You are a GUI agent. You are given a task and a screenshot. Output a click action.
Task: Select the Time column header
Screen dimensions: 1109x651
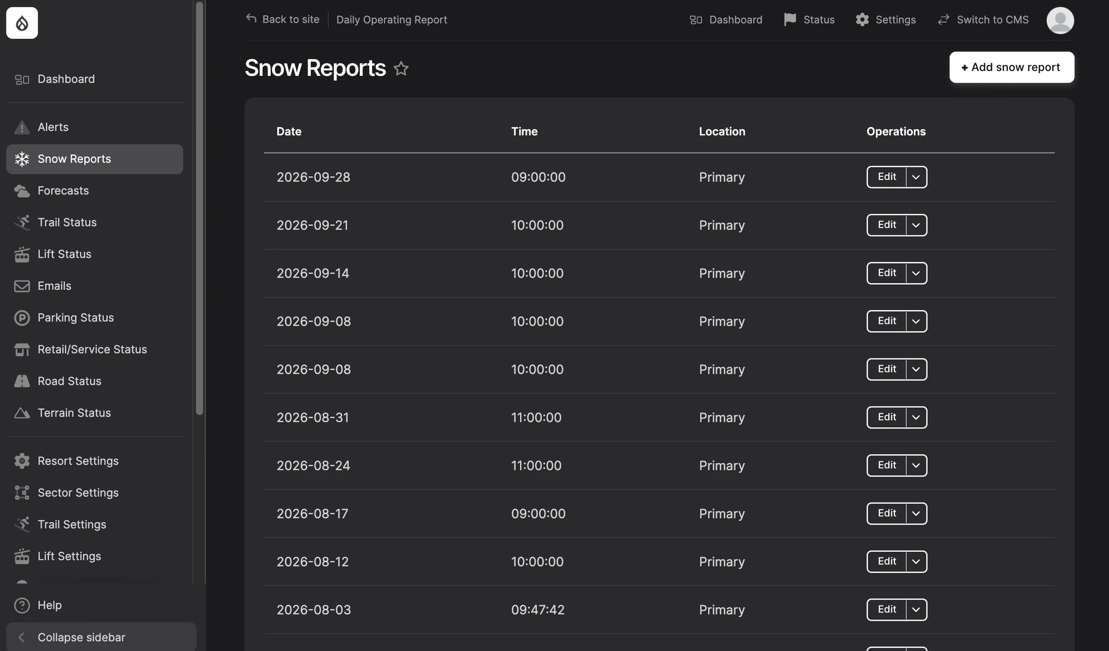(524, 132)
